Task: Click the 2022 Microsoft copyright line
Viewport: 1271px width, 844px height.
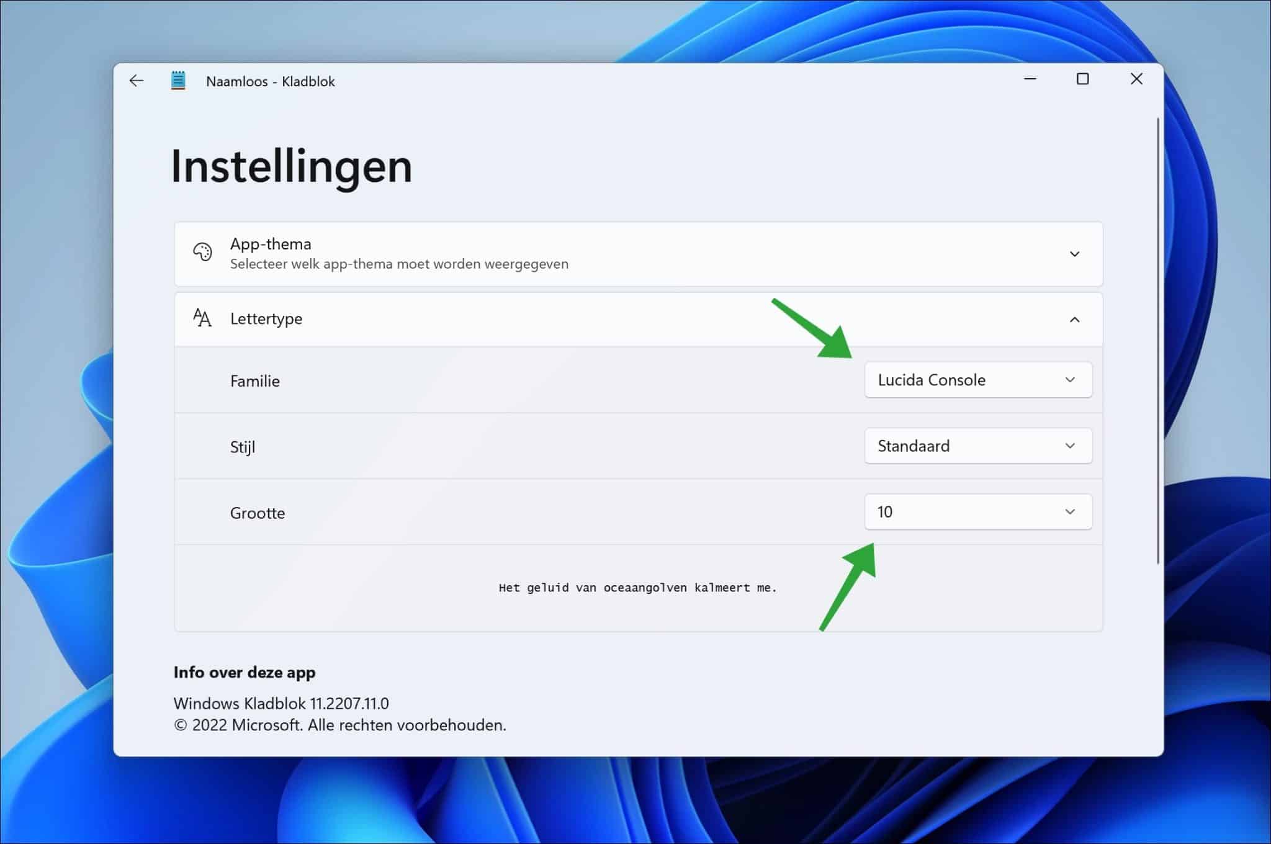Action: pyautogui.click(x=340, y=725)
